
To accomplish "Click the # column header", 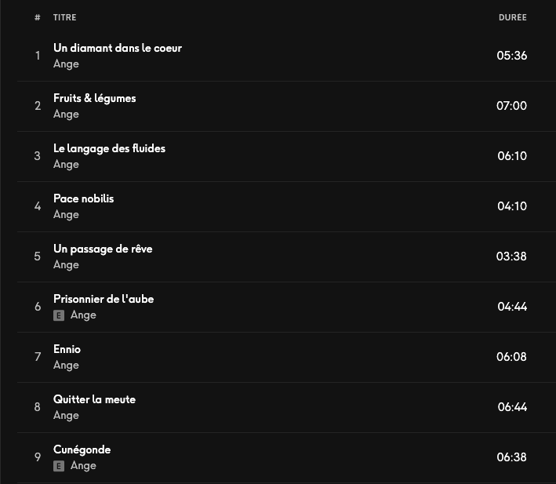I will coord(37,17).
